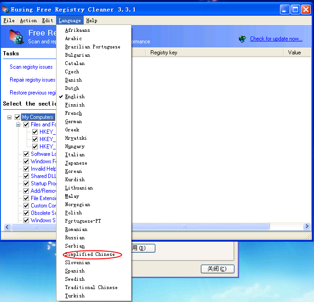Select Japanese language option
The width and height of the screenshot is (314, 302).
(x=94, y=163)
